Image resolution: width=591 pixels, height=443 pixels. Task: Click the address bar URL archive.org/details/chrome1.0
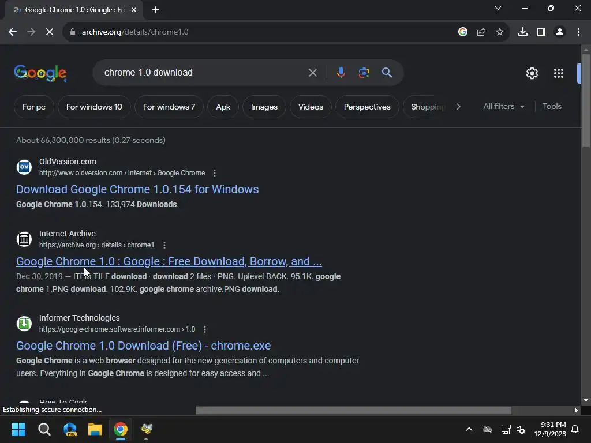click(x=135, y=32)
